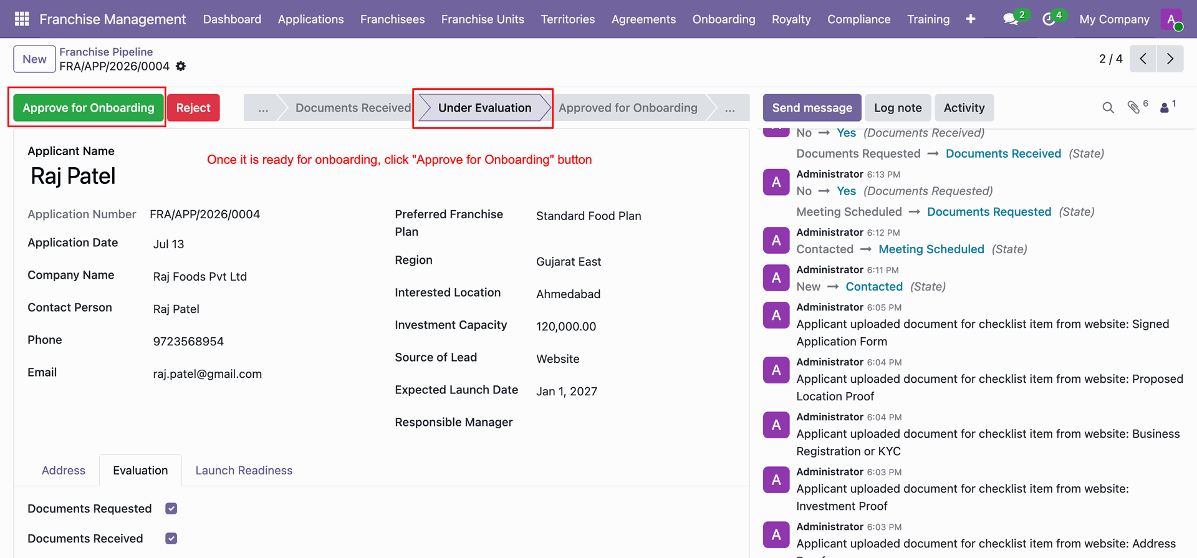Open the user avatar menu
Viewport: 1197px width, 558px height.
coord(1172,19)
